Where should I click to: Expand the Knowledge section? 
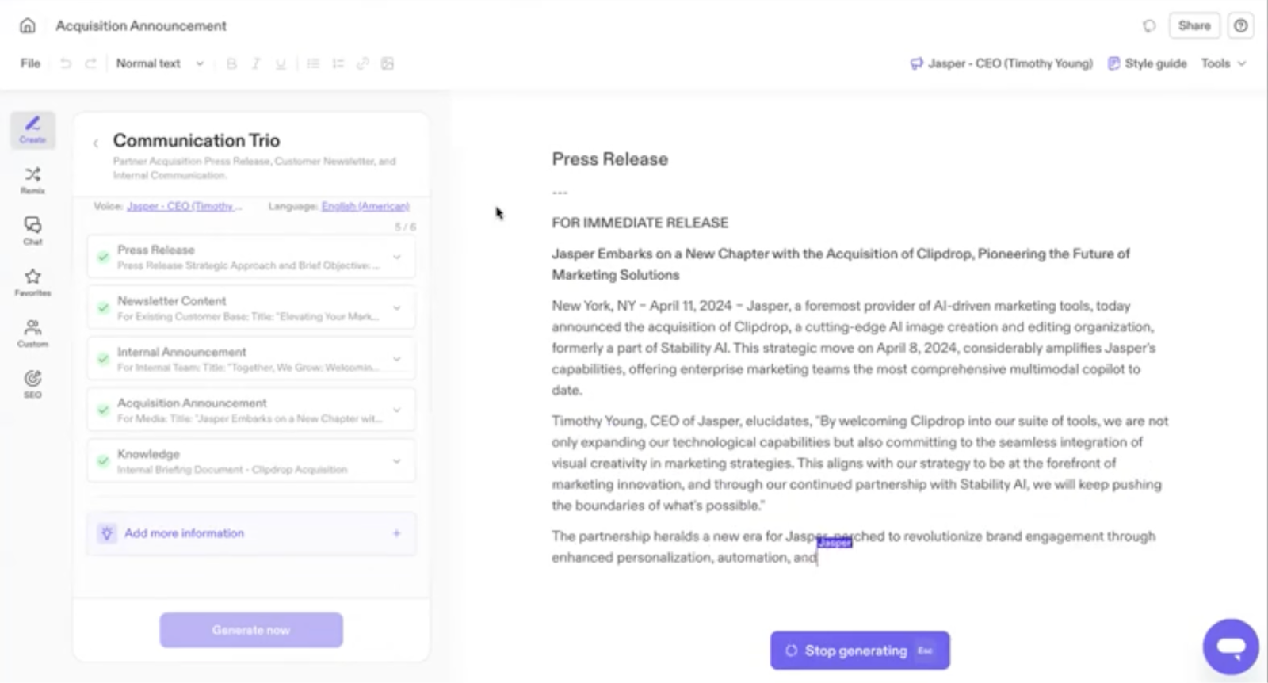point(396,461)
